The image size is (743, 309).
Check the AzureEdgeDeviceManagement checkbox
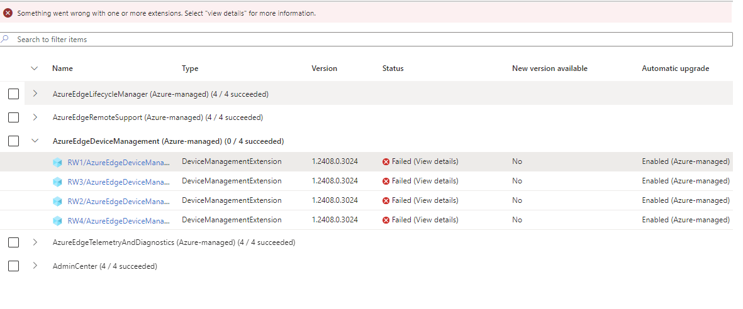click(13, 141)
